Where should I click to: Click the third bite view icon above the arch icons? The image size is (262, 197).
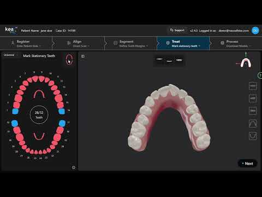point(253,111)
